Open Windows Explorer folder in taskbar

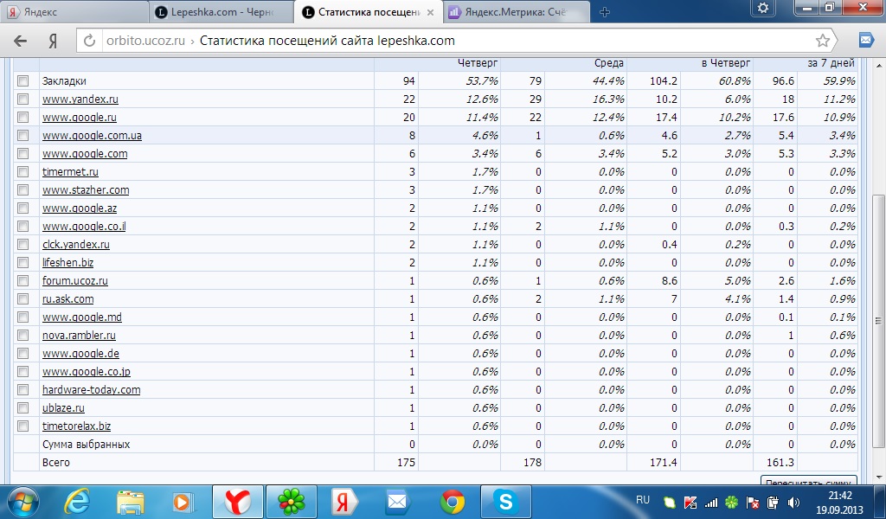pyautogui.click(x=130, y=502)
